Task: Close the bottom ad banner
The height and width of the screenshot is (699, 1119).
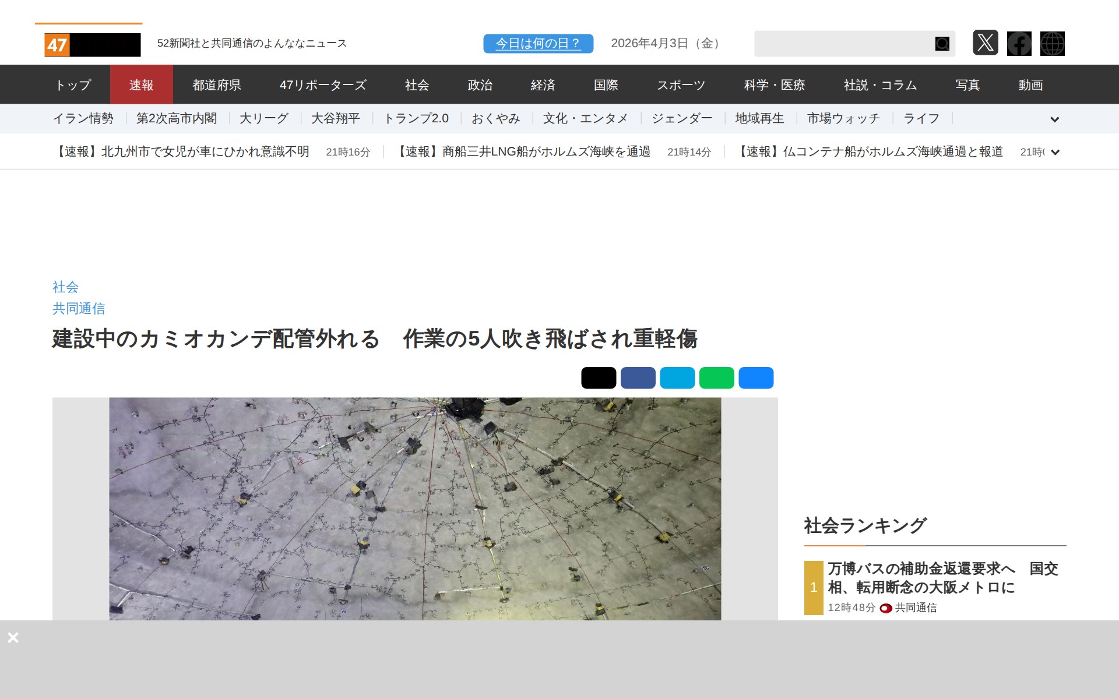Action: pyautogui.click(x=13, y=637)
